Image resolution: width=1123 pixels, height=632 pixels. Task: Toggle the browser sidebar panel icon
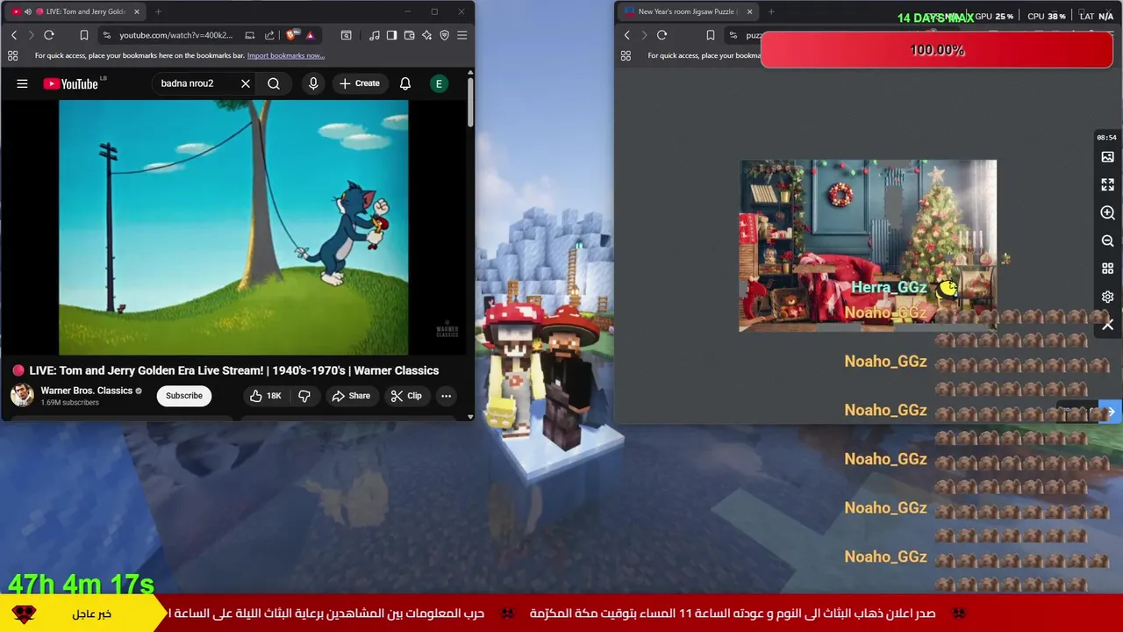click(x=391, y=35)
